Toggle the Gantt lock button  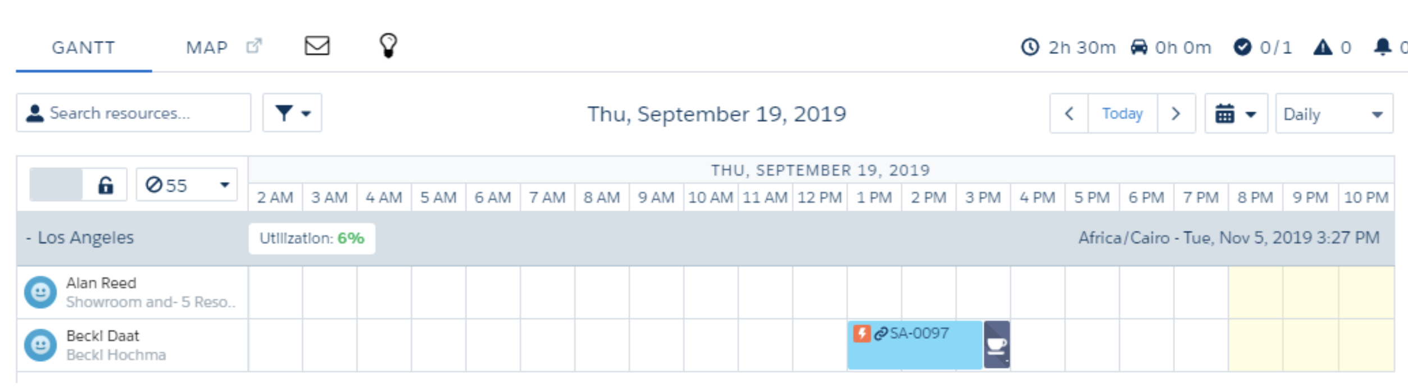pyautogui.click(x=106, y=185)
